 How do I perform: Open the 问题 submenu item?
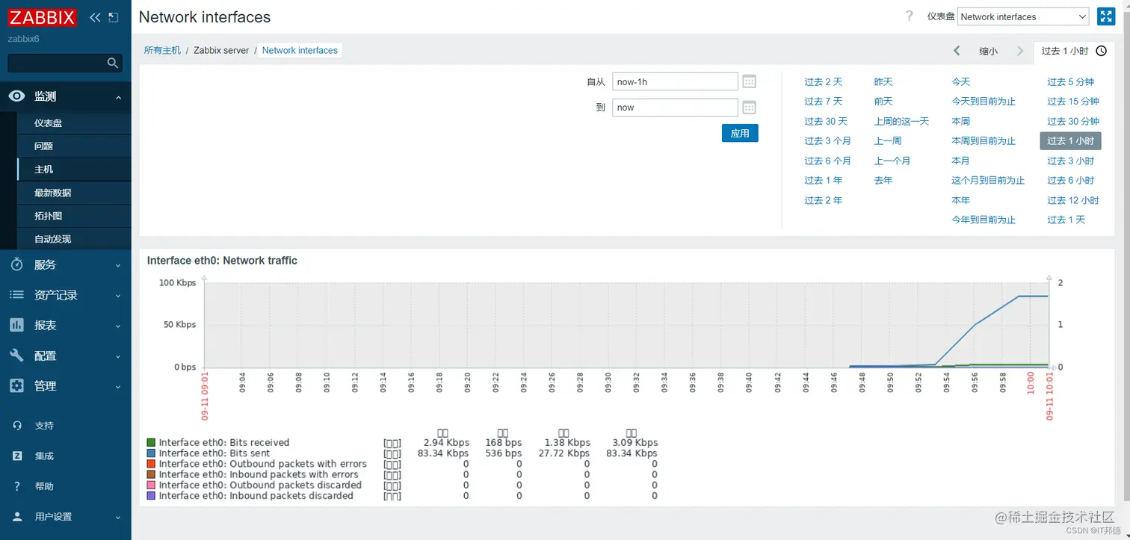coord(74,146)
